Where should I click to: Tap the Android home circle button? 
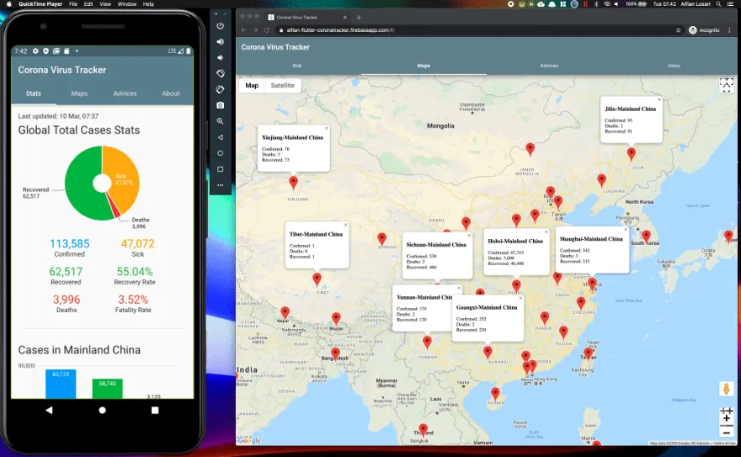point(102,410)
